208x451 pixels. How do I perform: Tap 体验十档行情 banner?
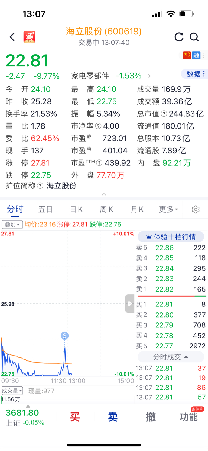[171, 237]
